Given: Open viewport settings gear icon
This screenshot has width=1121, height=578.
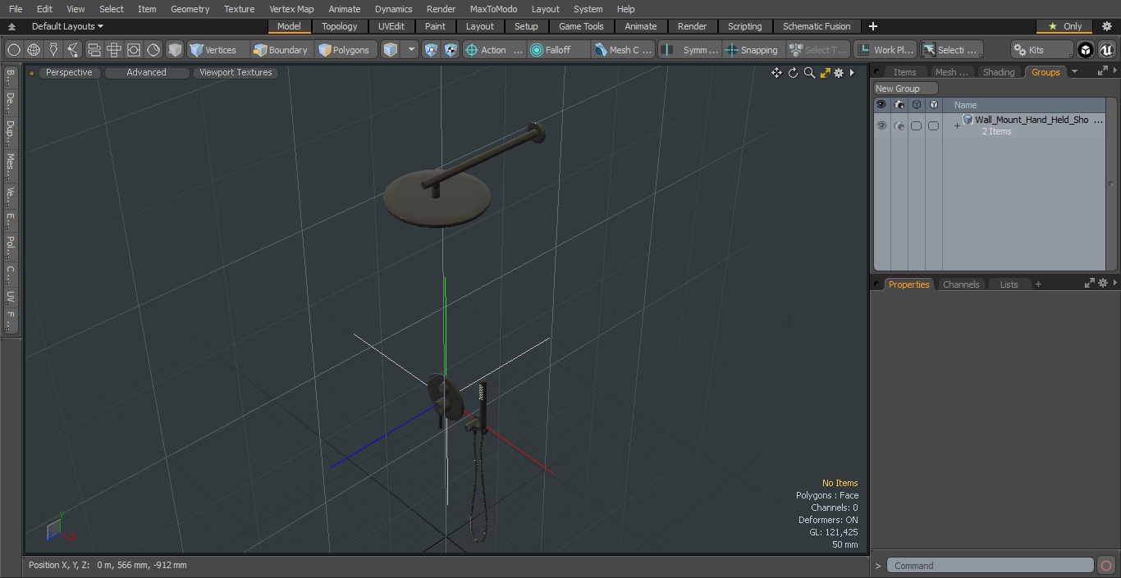Looking at the screenshot, I should [x=839, y=73].
